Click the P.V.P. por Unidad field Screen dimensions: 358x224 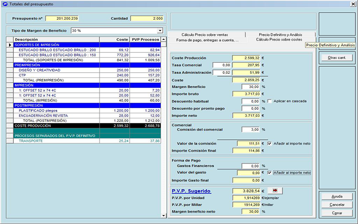247,198
